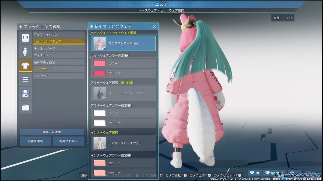Click 編集内容確認 button
Screen dimensions: 323x181
click(52, 132)
